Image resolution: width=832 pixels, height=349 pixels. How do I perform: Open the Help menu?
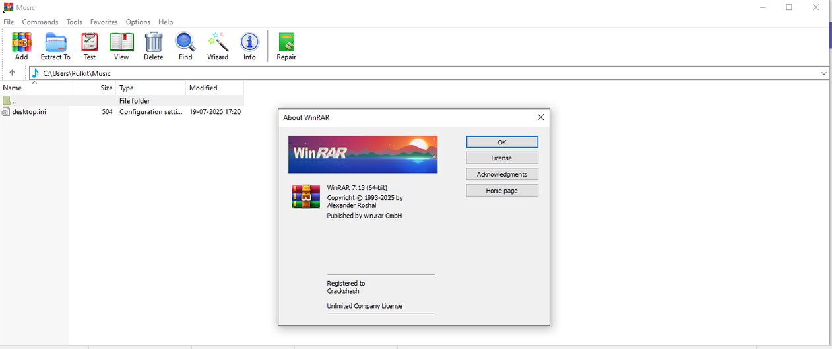point(166,22)
